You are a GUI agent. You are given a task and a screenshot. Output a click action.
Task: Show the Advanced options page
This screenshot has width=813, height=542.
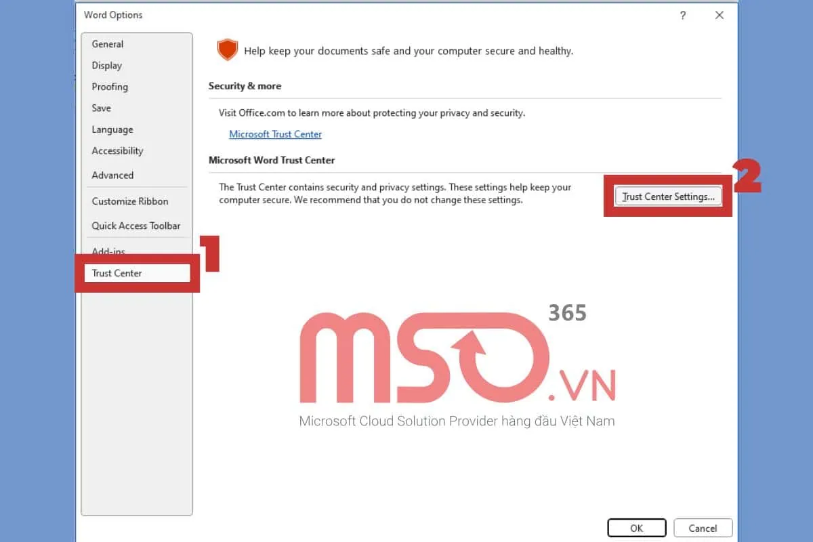[112, 175]
